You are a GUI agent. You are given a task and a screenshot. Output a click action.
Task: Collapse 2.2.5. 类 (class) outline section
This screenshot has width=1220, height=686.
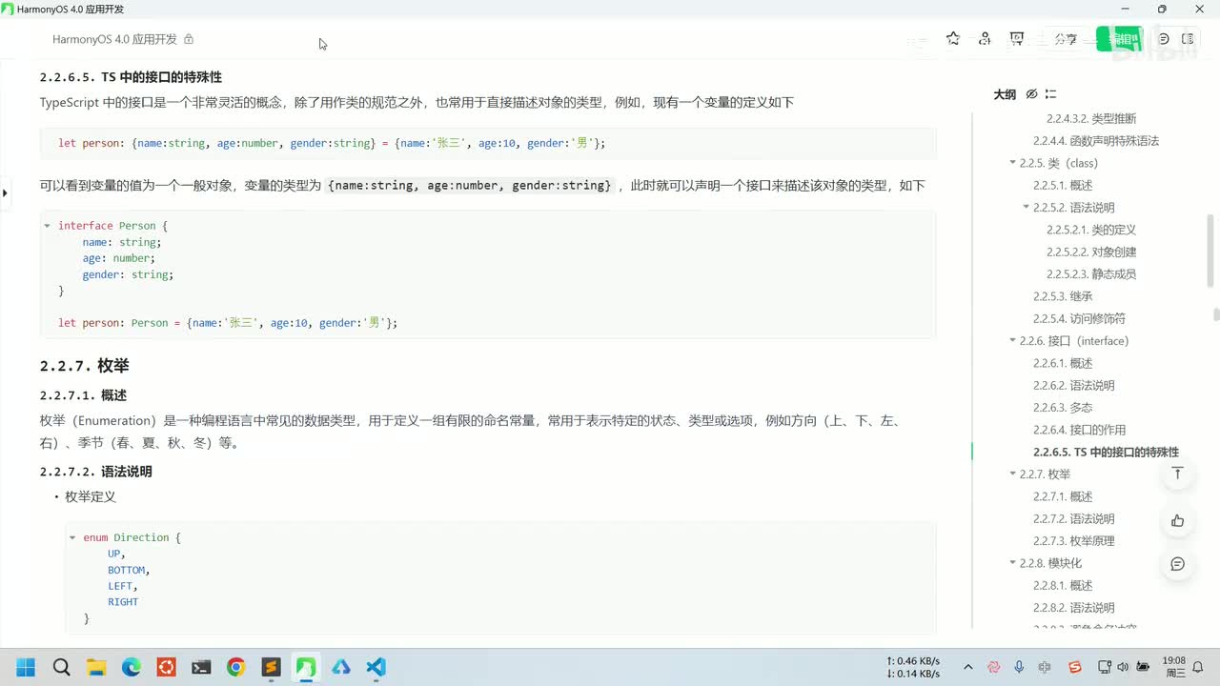click(1012, 163)
